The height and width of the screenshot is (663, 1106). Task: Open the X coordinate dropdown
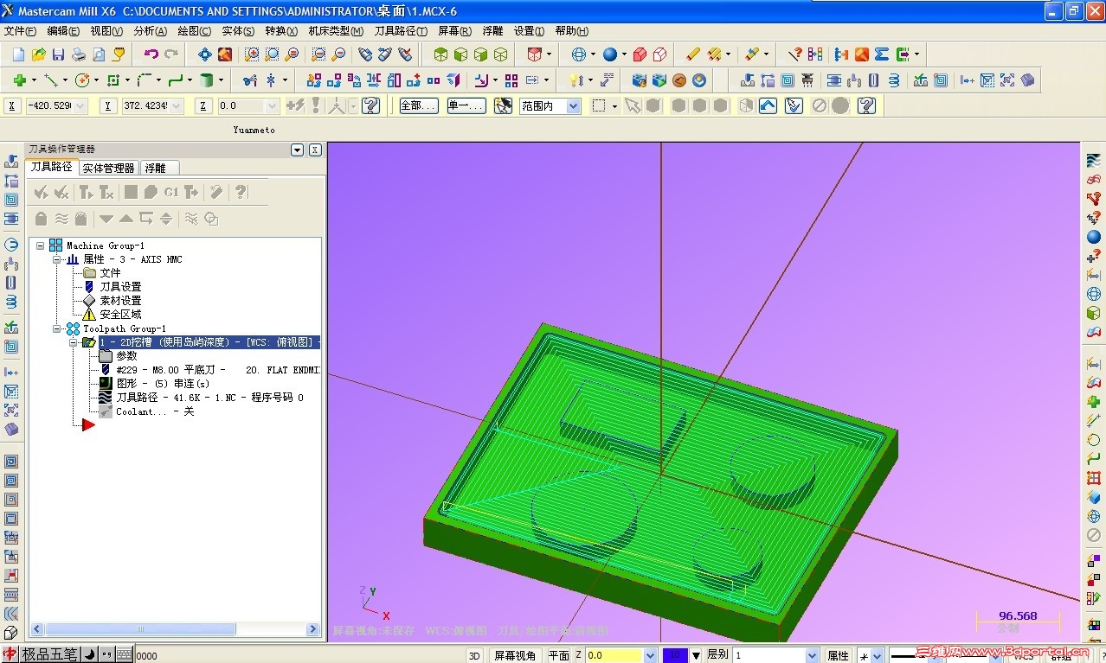tap(80, 105)
